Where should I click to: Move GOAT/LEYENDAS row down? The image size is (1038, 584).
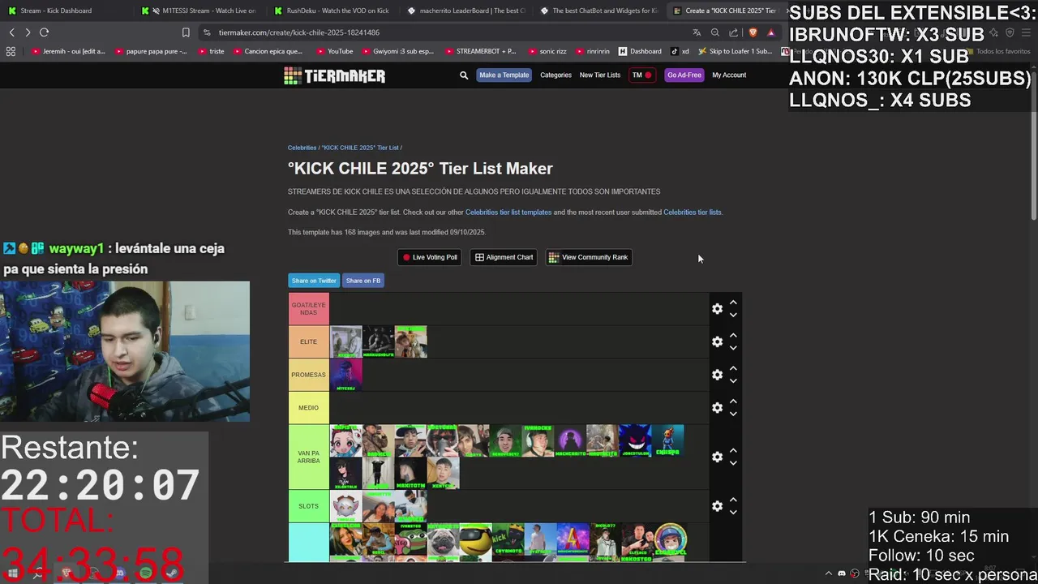[733, 315]
